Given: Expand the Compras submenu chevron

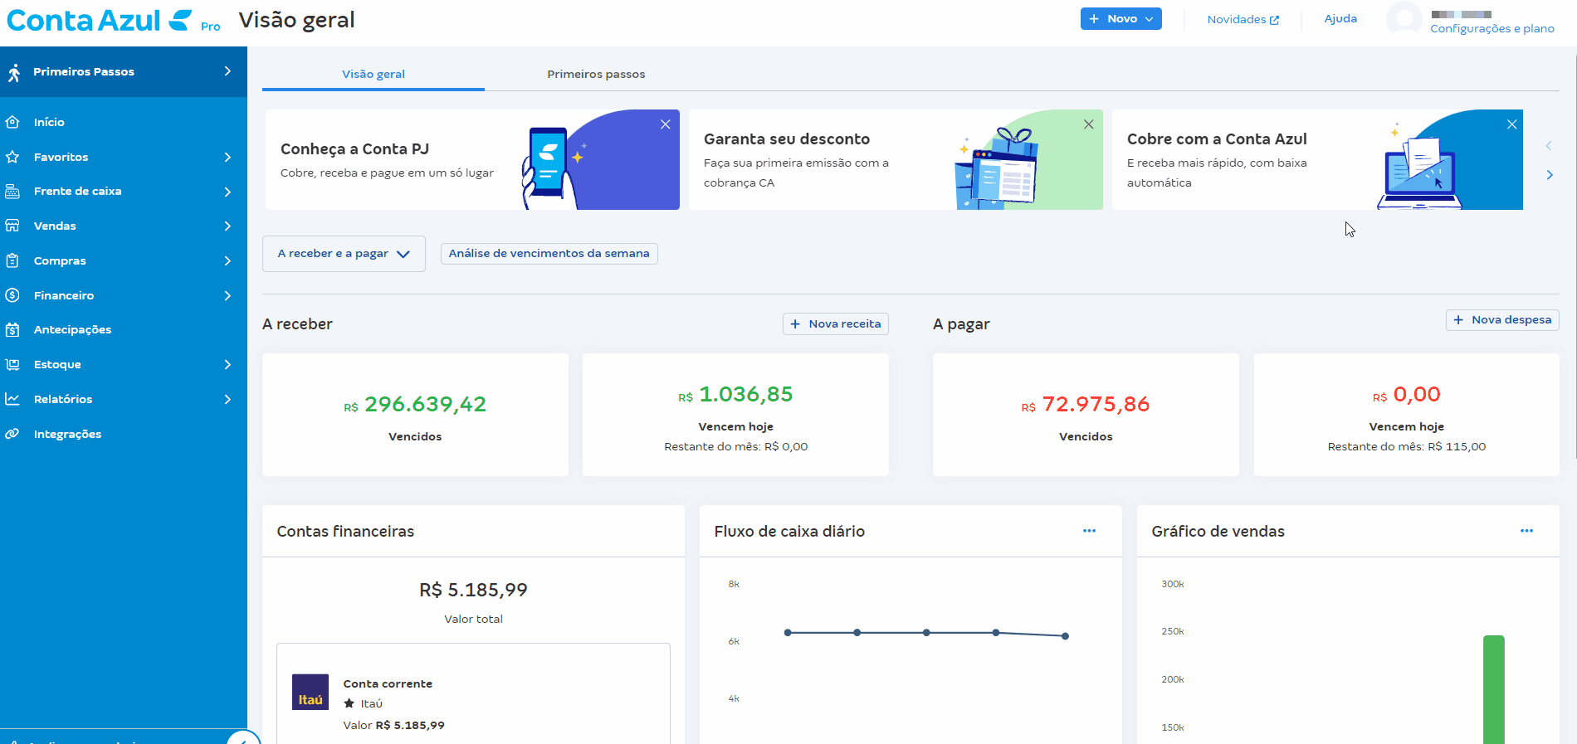Looking at the screenshot, I should [x=227, y=260].
